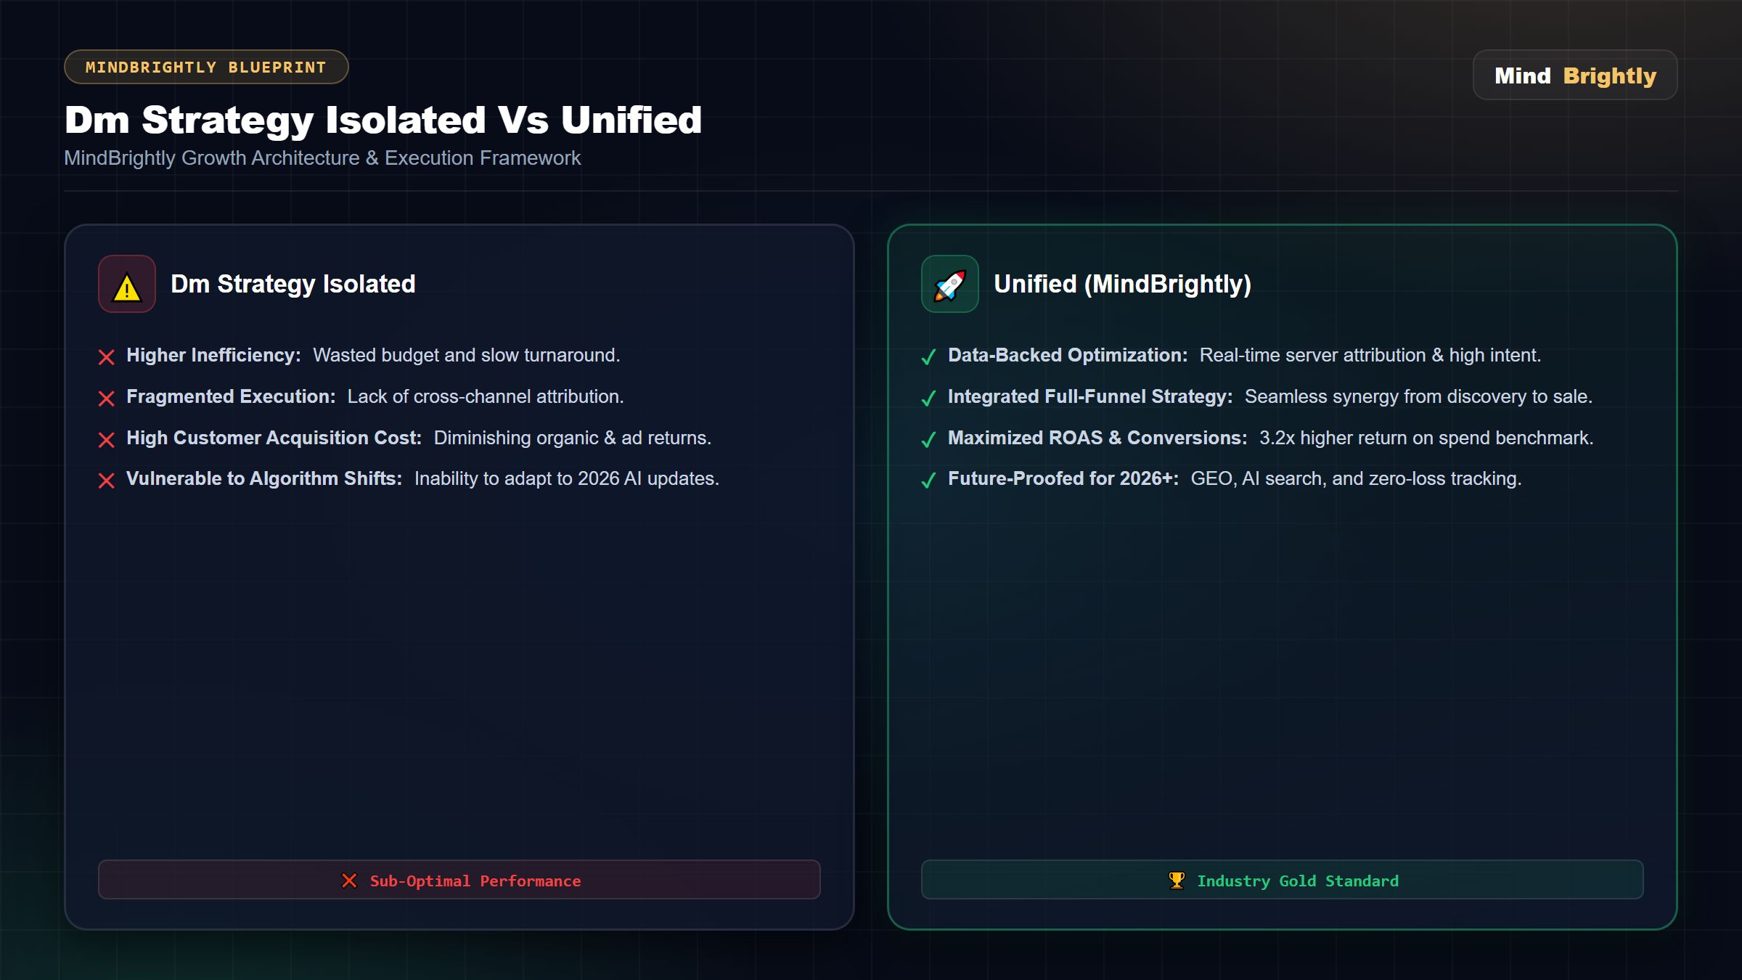Click the label Maximized ROAS & Conversions:

pyautogui.click(x=1097, y=438)
